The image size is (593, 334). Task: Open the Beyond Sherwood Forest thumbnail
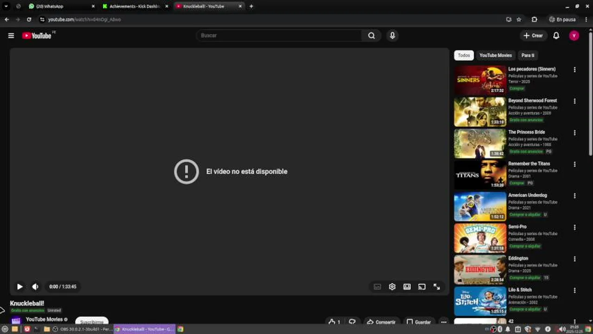coord(480,112)
